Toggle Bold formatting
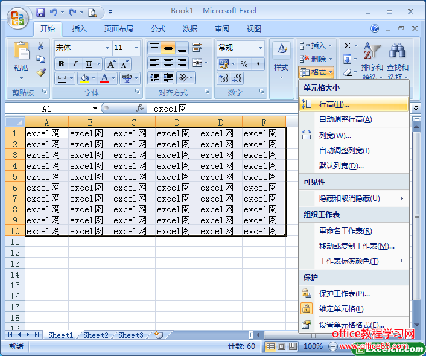The height and width of the screenshot is (356, 426). (61, 64)
